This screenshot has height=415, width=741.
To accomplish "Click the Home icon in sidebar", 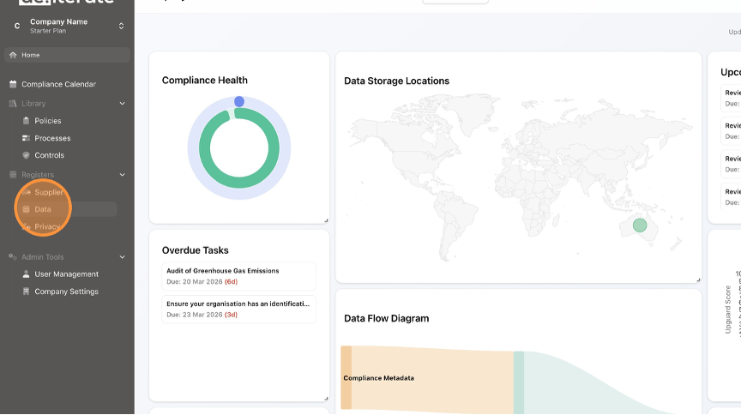I will [13, 55].
